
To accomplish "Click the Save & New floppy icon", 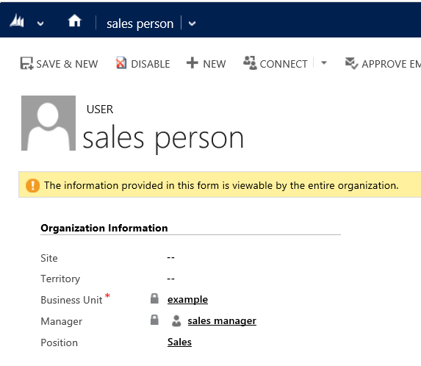I will pyautogui.click(x=26, y=63).
